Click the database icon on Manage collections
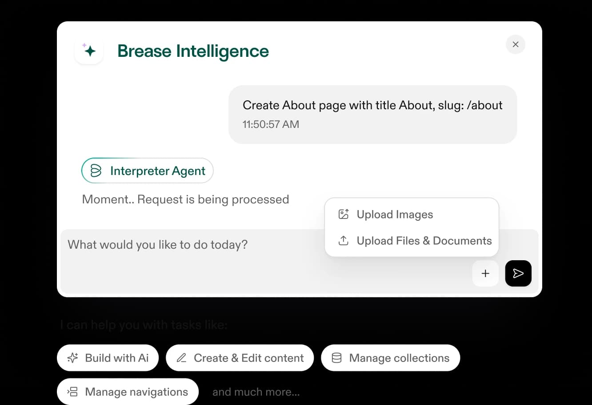592x405 pixels. 336,357
